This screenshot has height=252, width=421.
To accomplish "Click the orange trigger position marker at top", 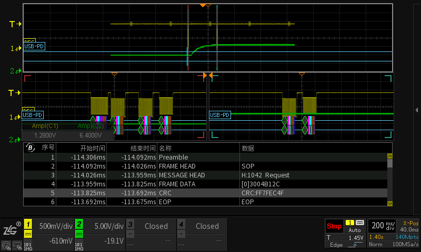I will [x=203, y=5].
